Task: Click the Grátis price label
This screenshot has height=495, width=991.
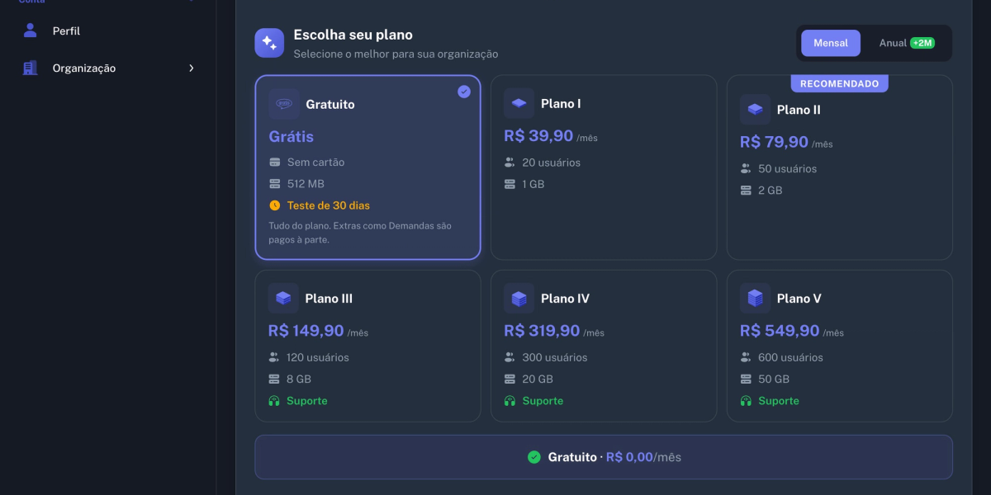Action: point(292,137)
